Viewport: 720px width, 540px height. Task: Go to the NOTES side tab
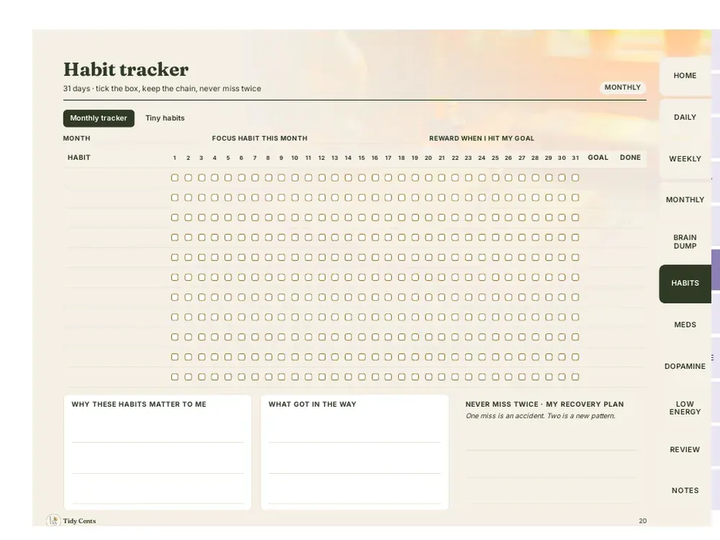point(685,490)
